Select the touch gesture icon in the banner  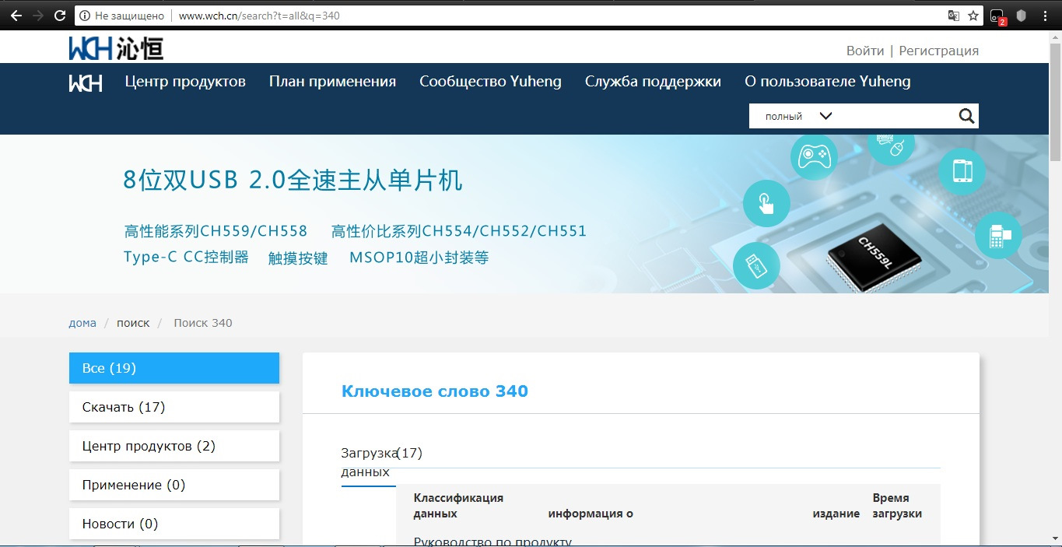766,203
